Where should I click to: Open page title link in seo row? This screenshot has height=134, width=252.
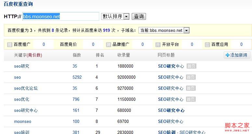(x=171, y=77)
